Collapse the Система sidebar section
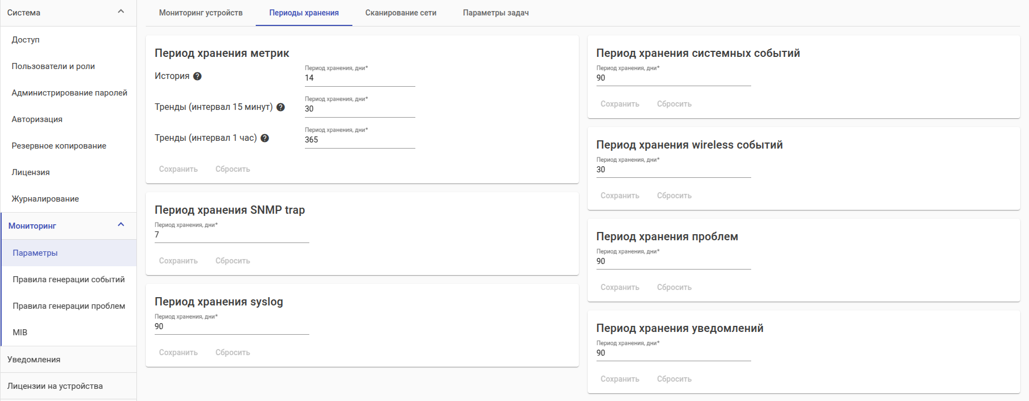Image resolution: width=1029 pixels, height=401 pixels. (x=121, y=12)
